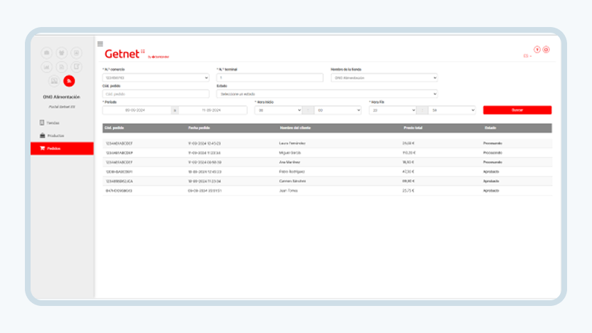Click the Fecha pedido column header
Image resolution: width=592 pixels, height=333 pixels.
pyautogui.click(x=199, y=128)
